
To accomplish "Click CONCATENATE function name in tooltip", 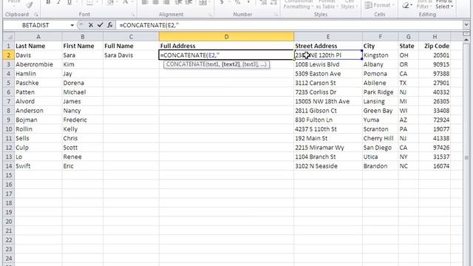I will point(186,64).
